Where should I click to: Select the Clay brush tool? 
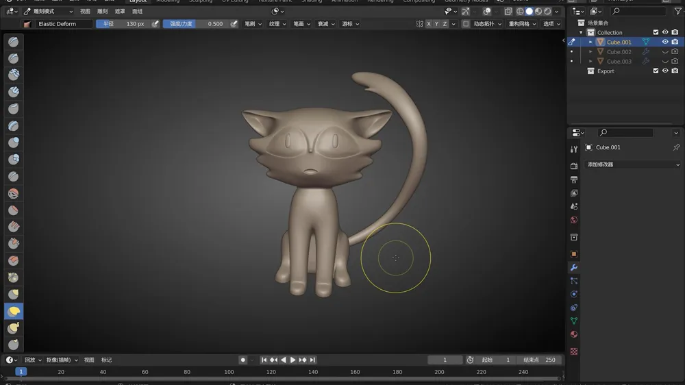tap(14, 75)
